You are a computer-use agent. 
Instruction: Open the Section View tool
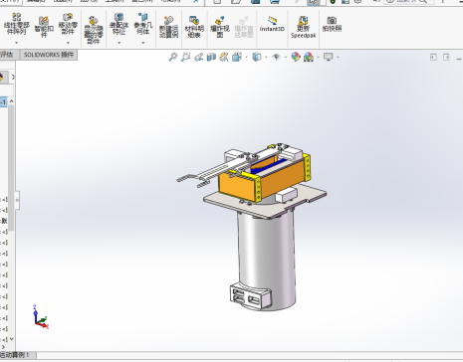211,57
